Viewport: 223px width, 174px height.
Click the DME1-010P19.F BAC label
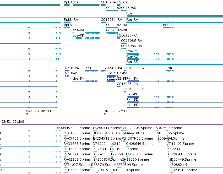click(39, 111)
